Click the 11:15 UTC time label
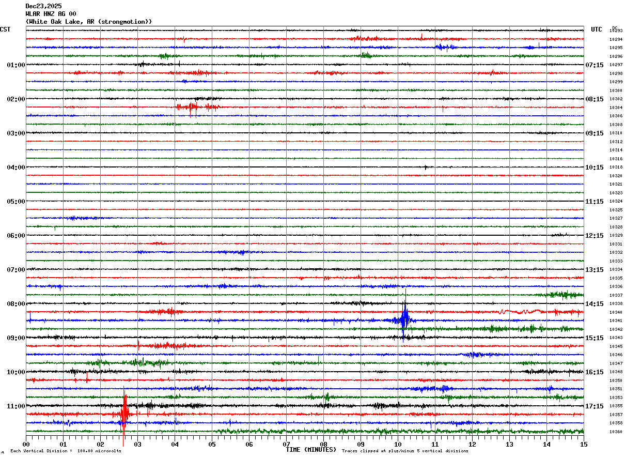 tap(595, 202)
